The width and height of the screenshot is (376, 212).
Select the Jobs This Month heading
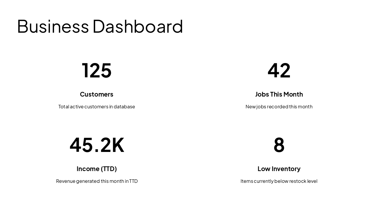279,94
